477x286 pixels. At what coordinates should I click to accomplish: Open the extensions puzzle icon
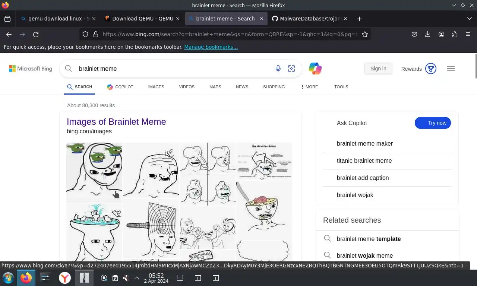[455, 34]
